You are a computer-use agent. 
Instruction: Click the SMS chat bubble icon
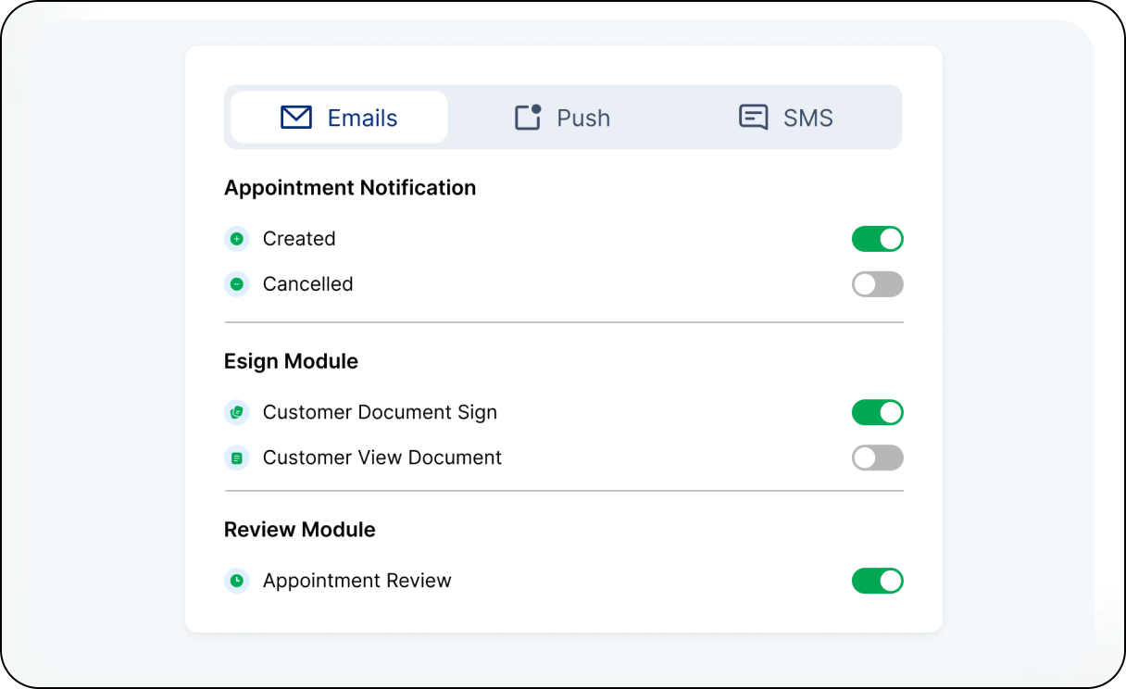click(753, 118)
